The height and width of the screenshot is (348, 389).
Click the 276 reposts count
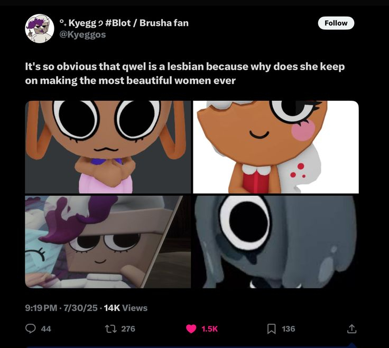[x=128, y=328]
